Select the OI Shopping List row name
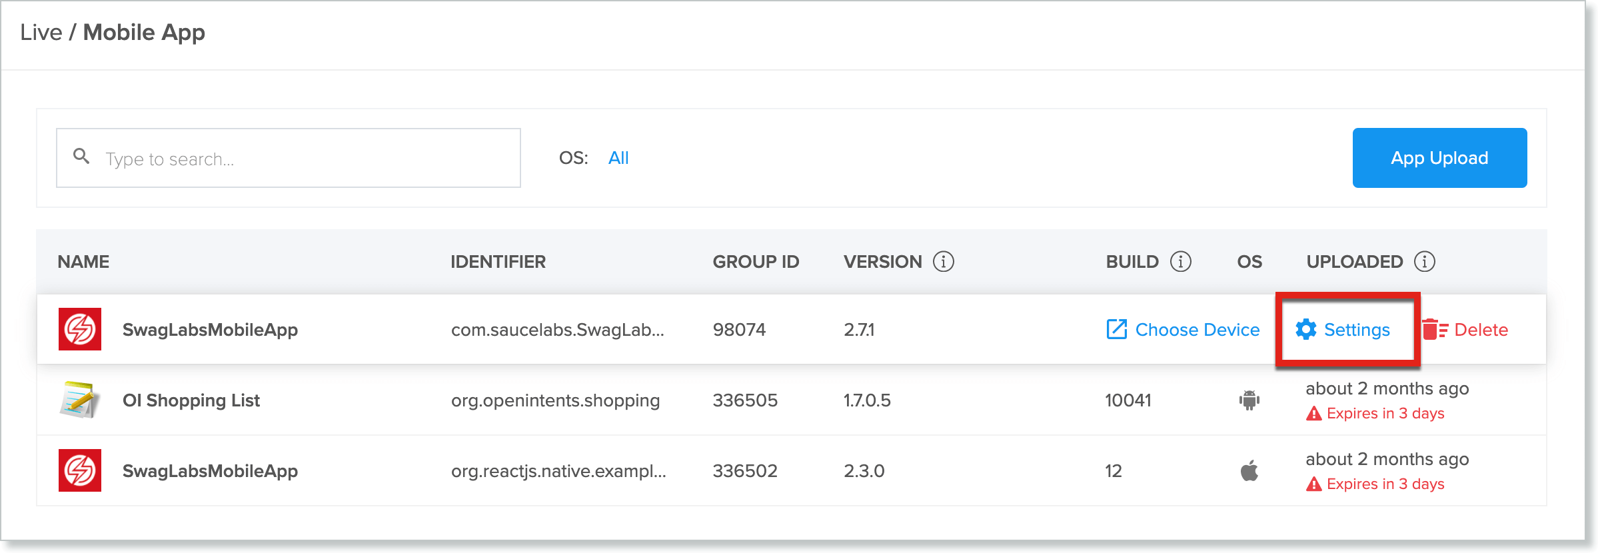The height and width of the screenshot is (553, 1598). [191, 400]
